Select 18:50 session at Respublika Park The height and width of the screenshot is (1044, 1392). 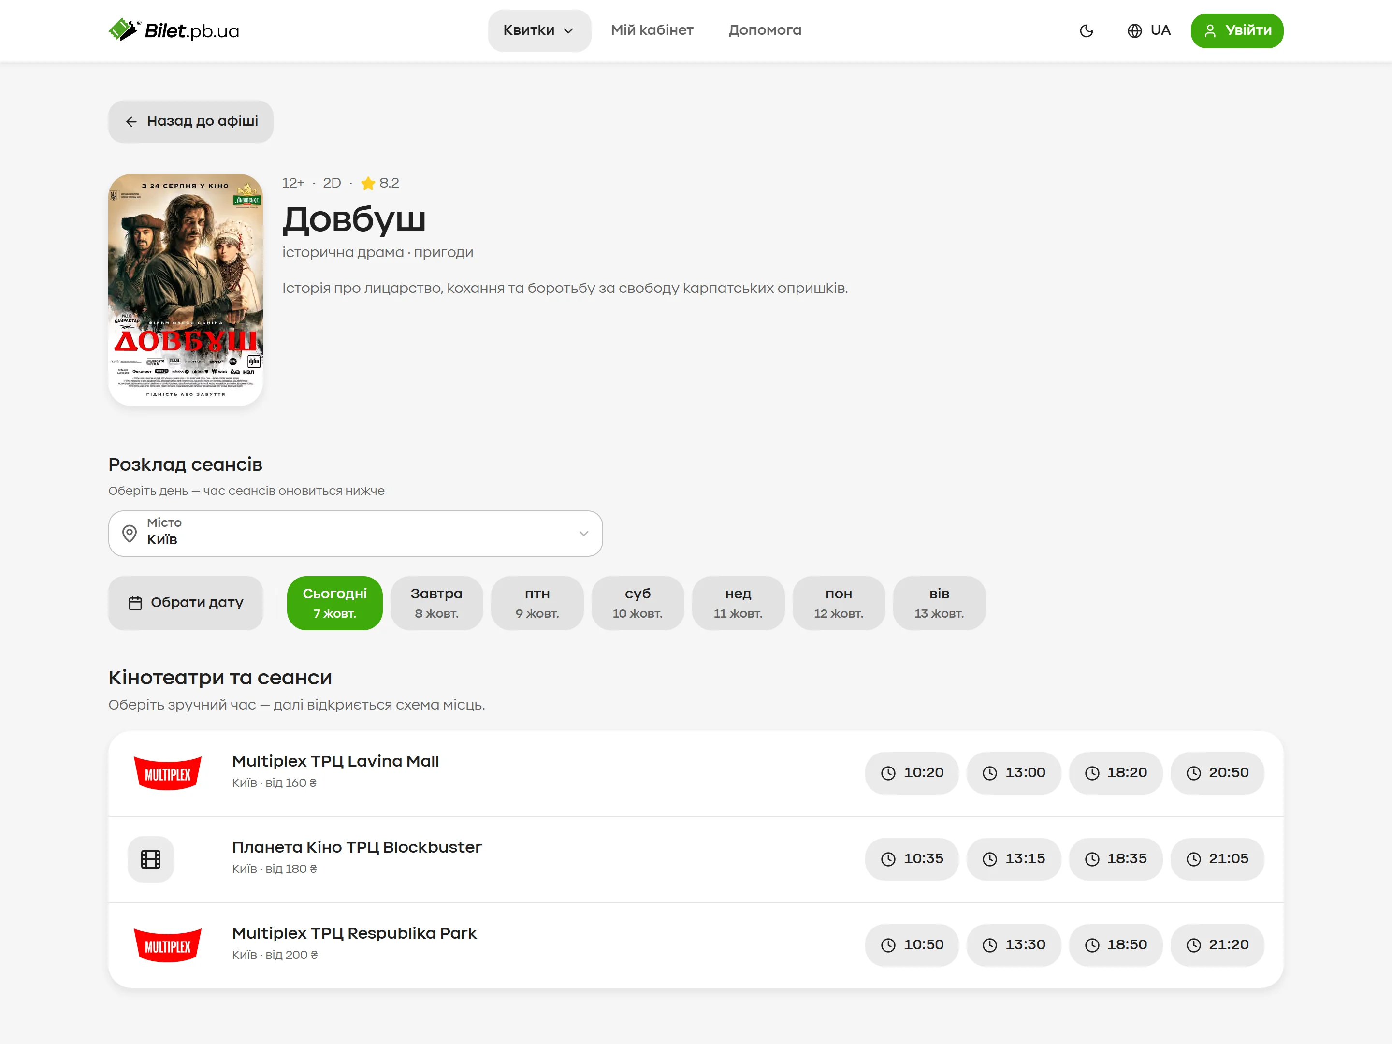point(1115,945)
